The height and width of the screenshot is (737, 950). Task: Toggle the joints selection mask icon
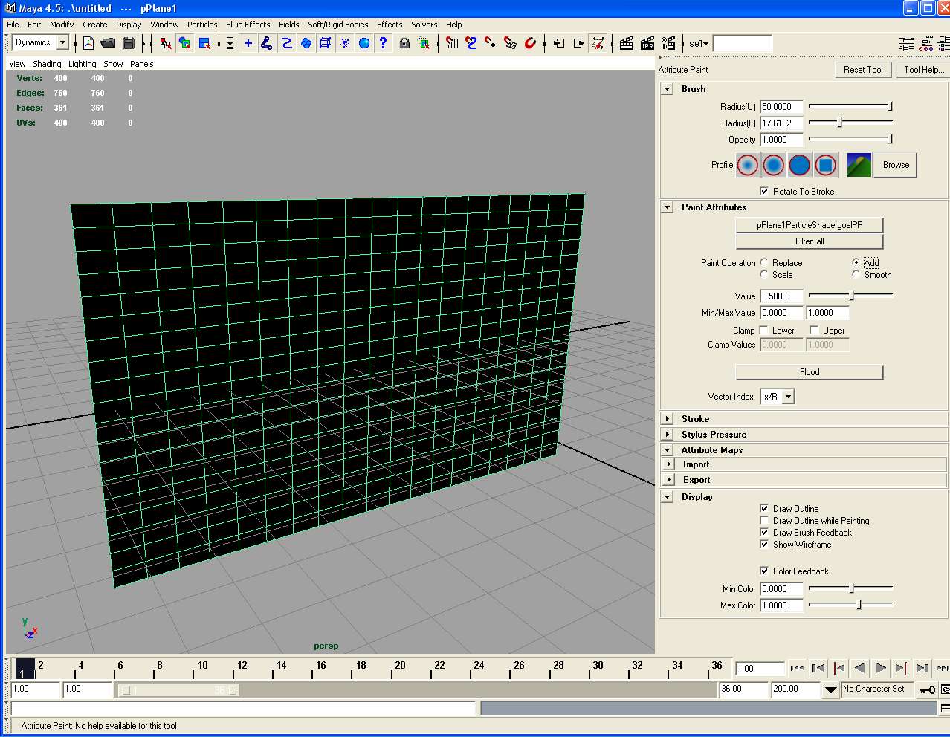pyautogui.click(x=267, y=43)
